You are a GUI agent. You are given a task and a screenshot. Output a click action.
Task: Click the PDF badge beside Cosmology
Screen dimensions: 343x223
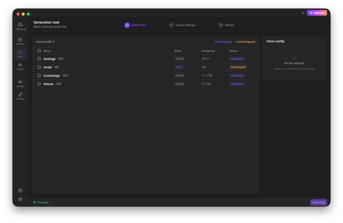[65, 75]
